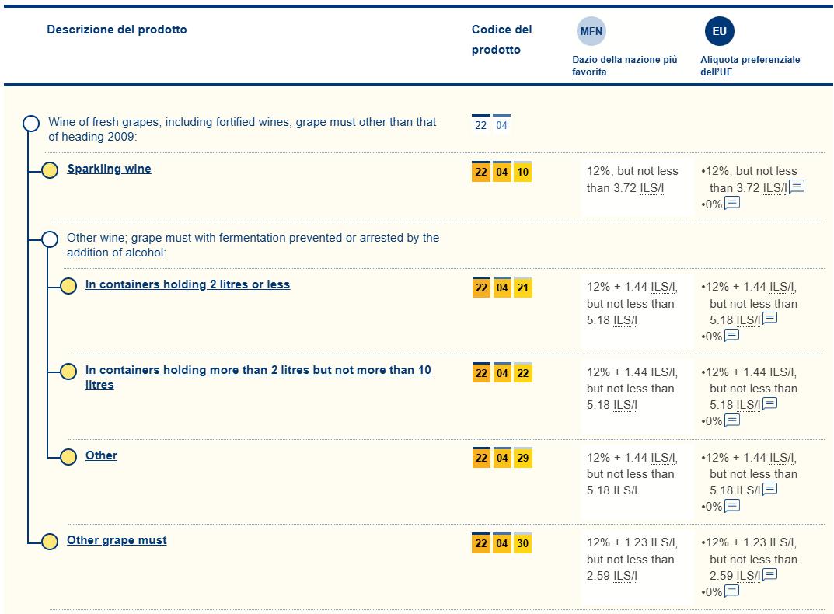The image size is (834, 614).
Task: Open comment icon beside 5.18 ILS/l for code 220429
Action: click(x=769, y=489)
